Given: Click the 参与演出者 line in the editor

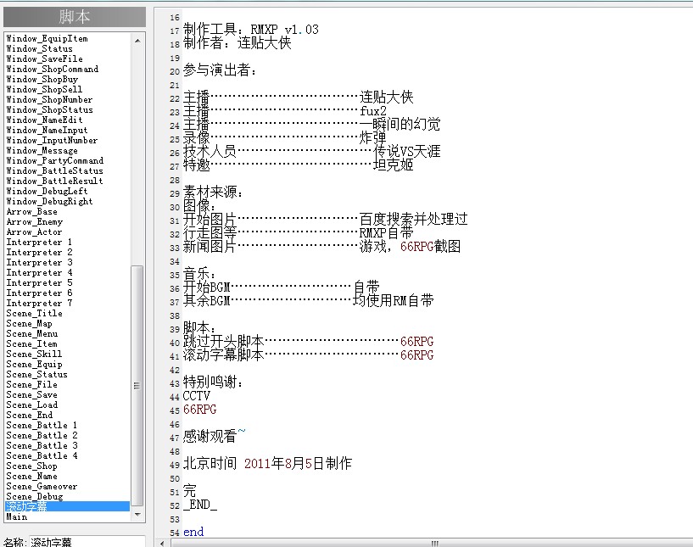Looking at the screenshot, I should coord(220,70).
